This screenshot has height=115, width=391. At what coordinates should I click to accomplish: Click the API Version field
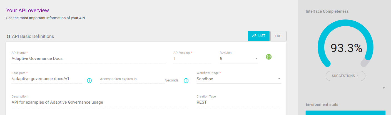[192, 59]
